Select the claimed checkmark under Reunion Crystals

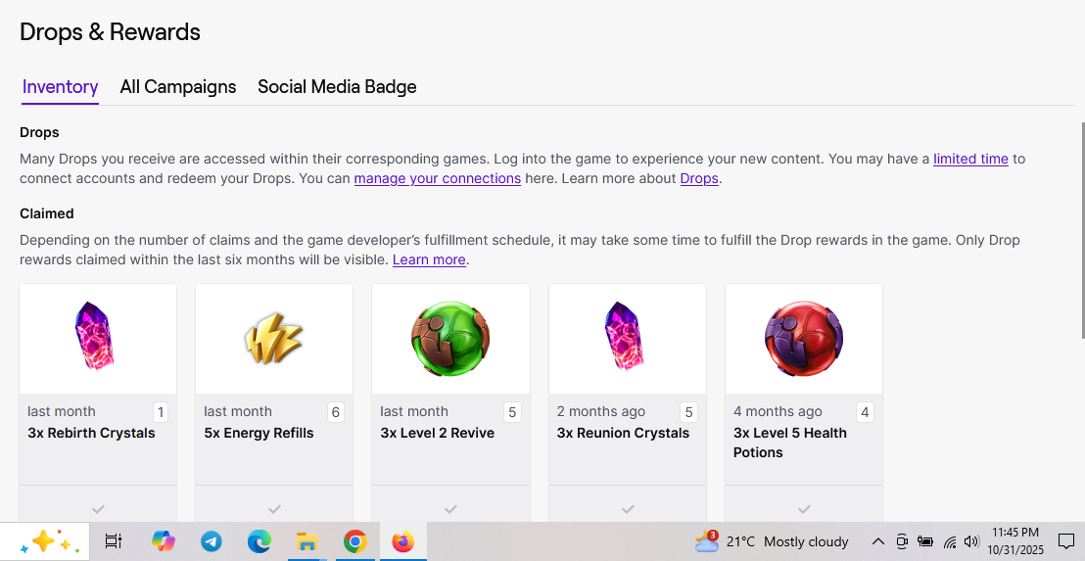[628, 509]
